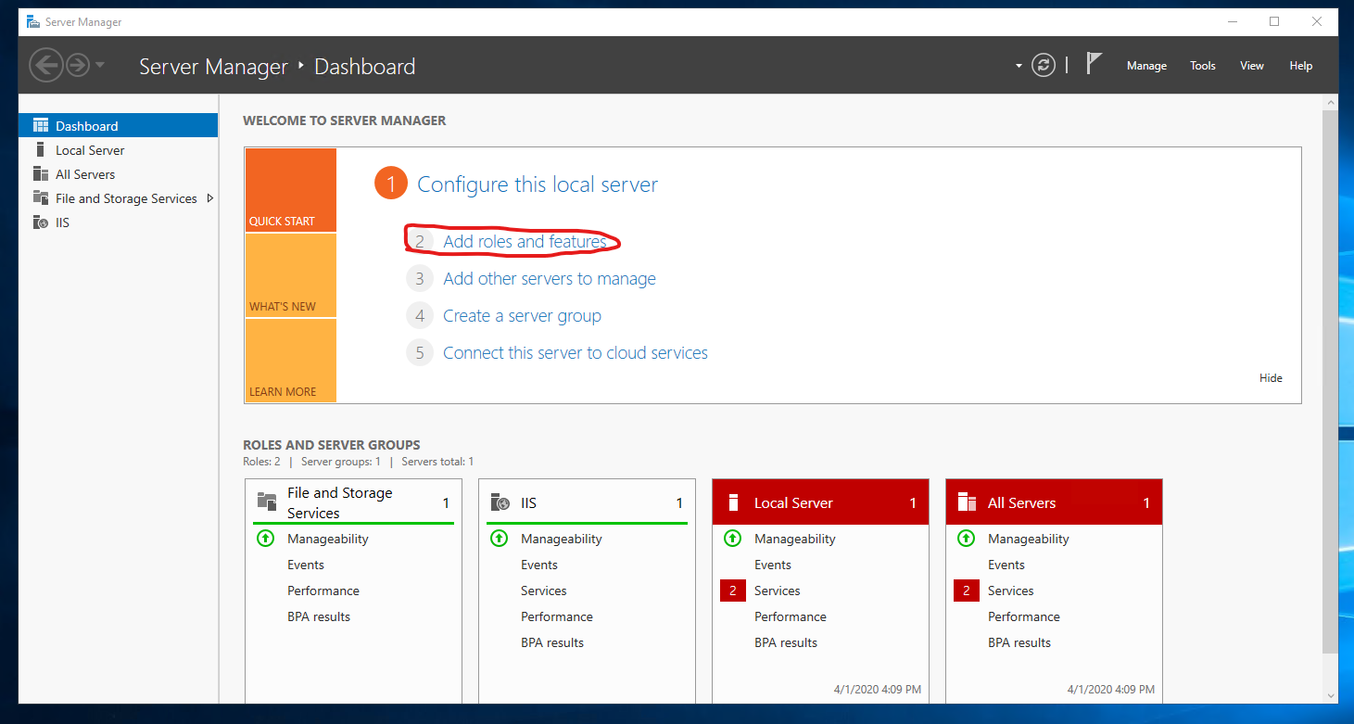
Task: Click Configure this local server link
Action: pyautogui.click(x=538, y=184)
